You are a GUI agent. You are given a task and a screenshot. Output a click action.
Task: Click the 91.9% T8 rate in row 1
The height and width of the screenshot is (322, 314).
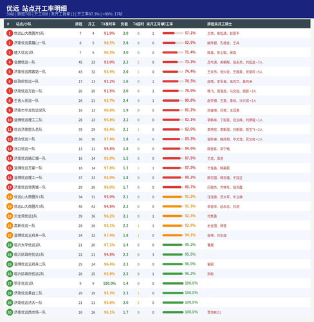click(x=109, y=33)
